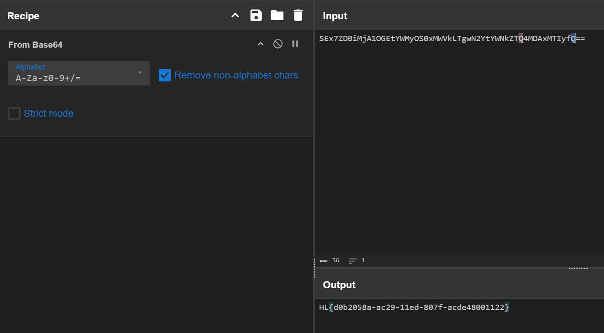Save the recipe with floppy disk icon
This screenshot has width=604, height=333.
coord(256,16)
